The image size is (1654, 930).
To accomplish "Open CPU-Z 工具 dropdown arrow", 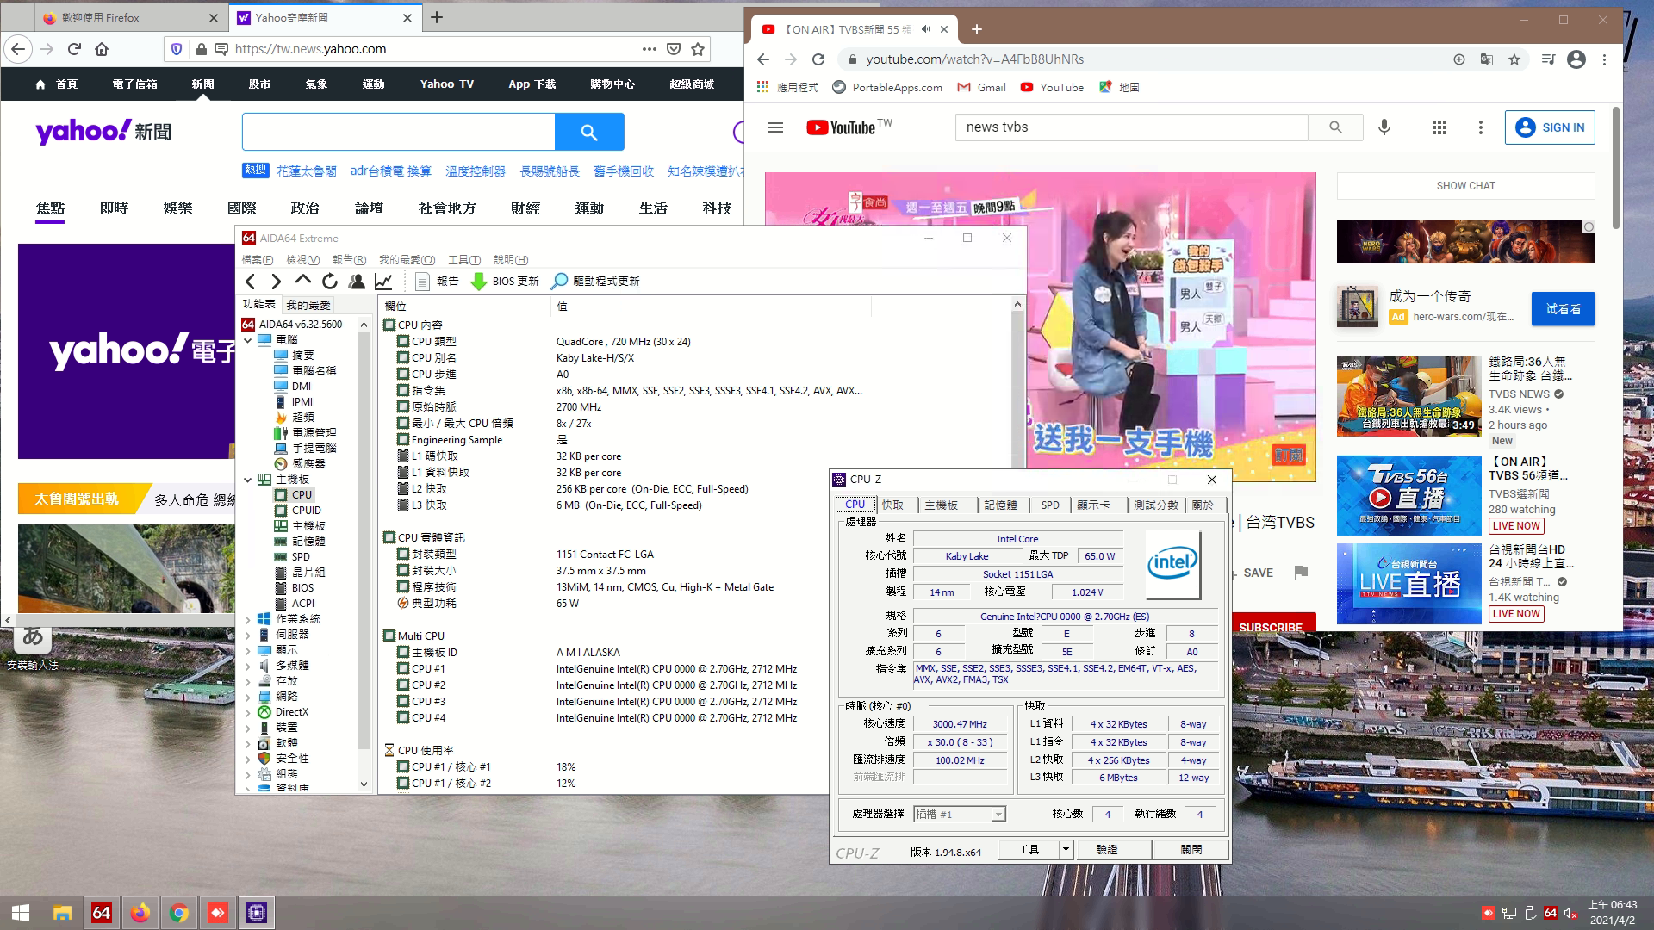I will point(1066,849).
